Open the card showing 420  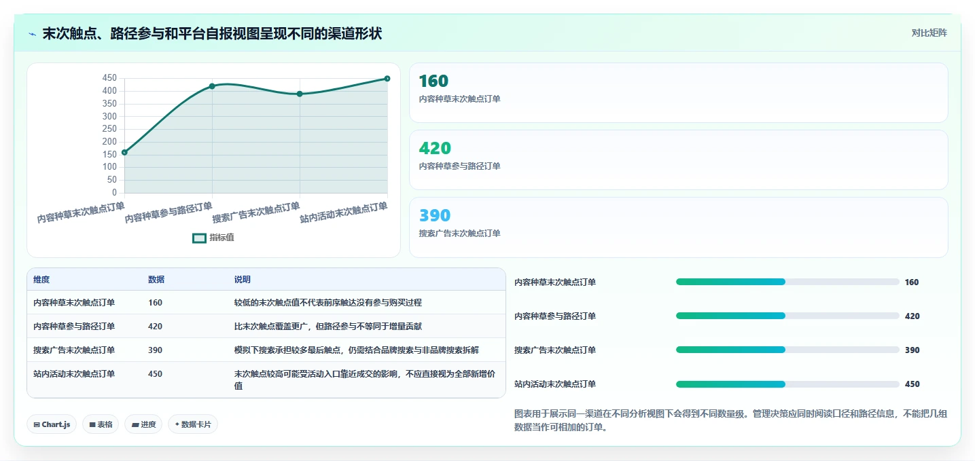pos(678,160)
